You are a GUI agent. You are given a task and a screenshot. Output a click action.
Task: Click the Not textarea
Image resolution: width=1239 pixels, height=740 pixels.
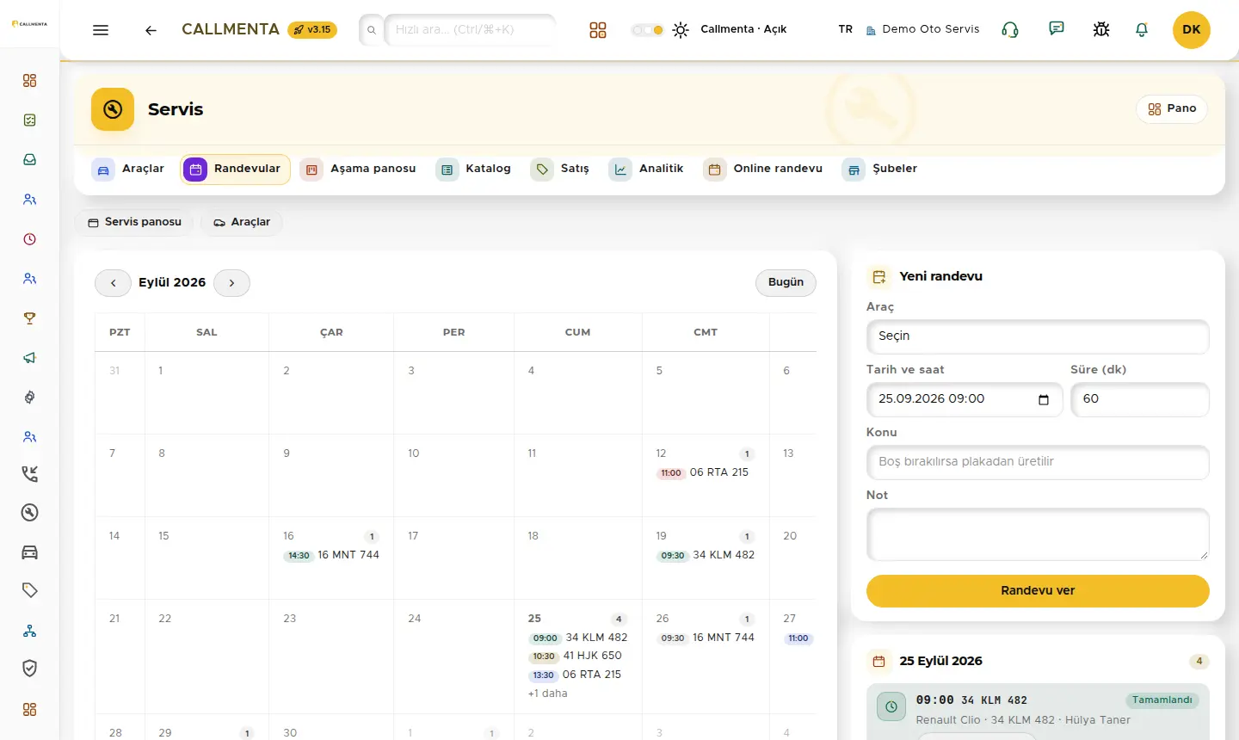click(1038, 535)
